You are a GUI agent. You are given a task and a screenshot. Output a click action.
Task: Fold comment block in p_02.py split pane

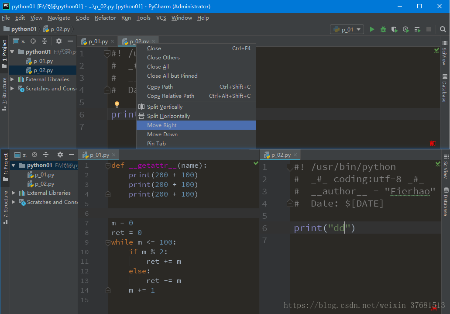(x=289, y=167)
